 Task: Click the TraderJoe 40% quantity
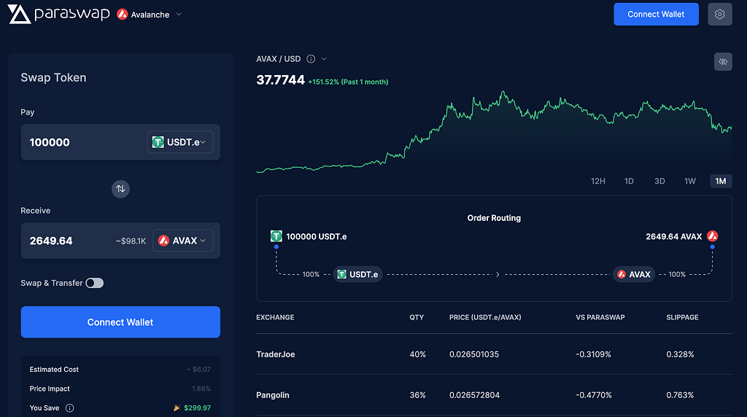(418, 354)
